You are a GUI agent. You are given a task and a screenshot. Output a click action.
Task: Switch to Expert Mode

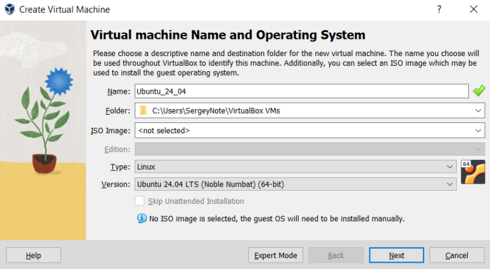pos(276,255)
